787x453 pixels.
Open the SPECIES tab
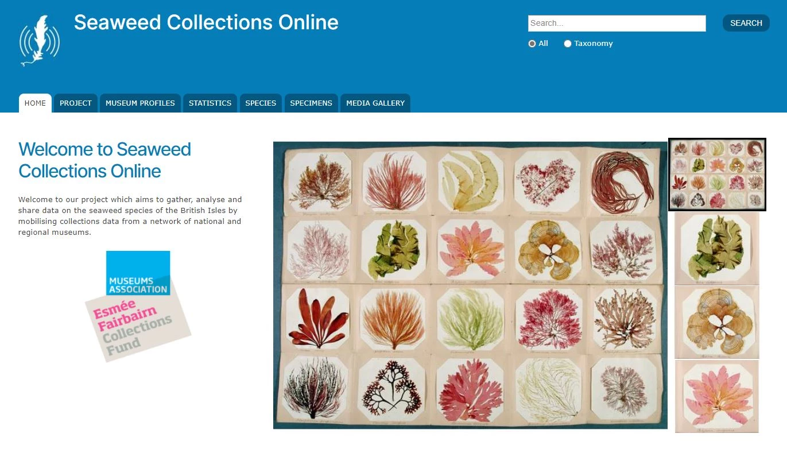point(261,103)
